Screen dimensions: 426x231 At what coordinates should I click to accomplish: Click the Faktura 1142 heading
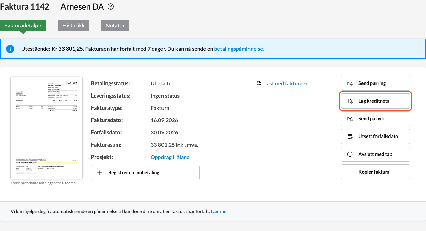(25, 6)
